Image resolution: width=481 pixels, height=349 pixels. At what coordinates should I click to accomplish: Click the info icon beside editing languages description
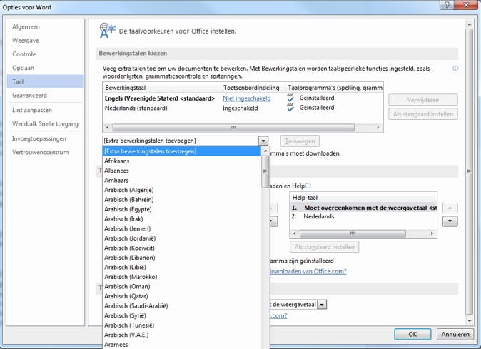pos(455,69)
